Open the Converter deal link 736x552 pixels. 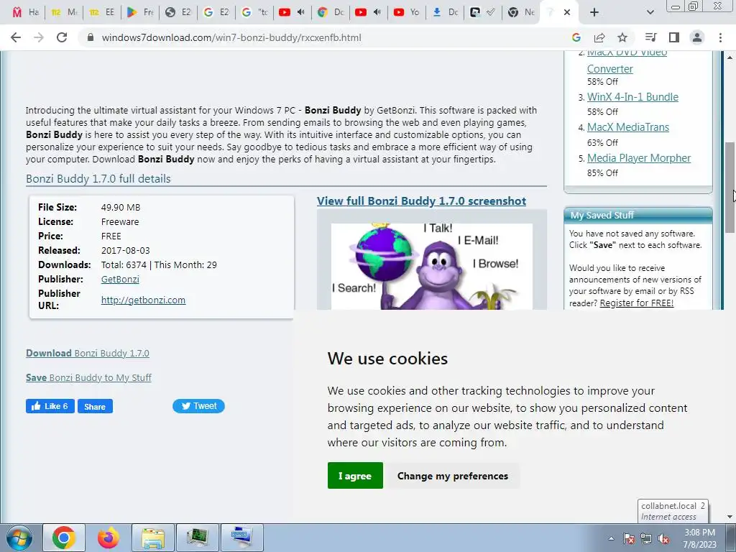click(609, 69)
